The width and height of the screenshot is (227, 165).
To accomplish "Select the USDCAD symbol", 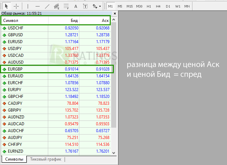I will [x=16, y=55].
